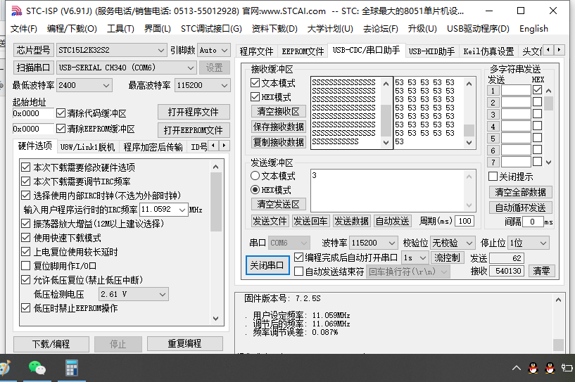Click the 清零 counter reset button

(x=541, y=271)
